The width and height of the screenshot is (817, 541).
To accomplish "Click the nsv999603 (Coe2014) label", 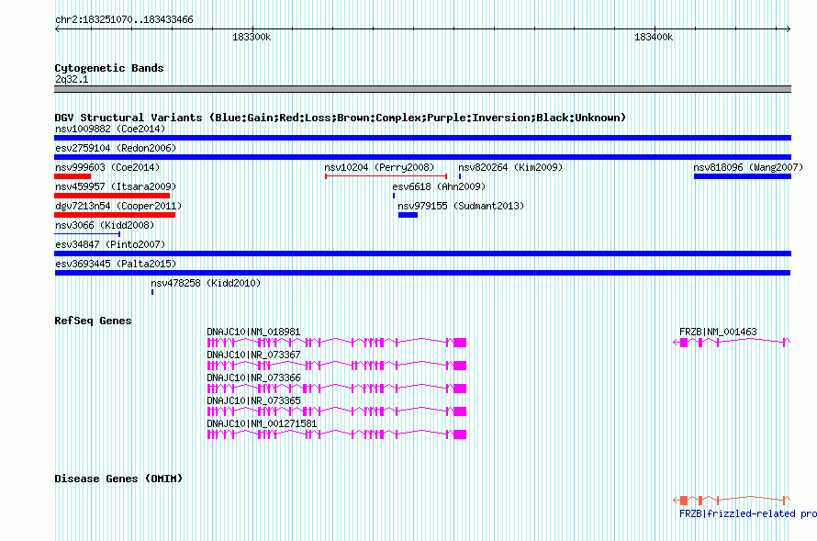I will click(x=107, y=167).
